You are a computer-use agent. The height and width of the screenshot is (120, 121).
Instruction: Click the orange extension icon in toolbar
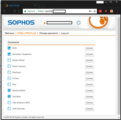111,11
